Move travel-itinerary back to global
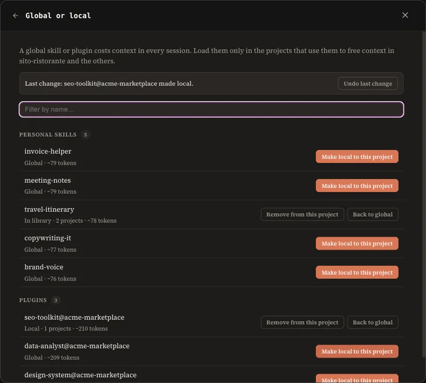The image size is (426, 383). coord(372,214)
